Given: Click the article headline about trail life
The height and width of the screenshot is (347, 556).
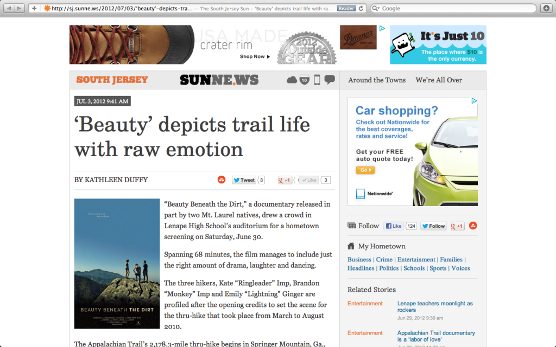Looking at the screenshot, I should tap(192, 137).
